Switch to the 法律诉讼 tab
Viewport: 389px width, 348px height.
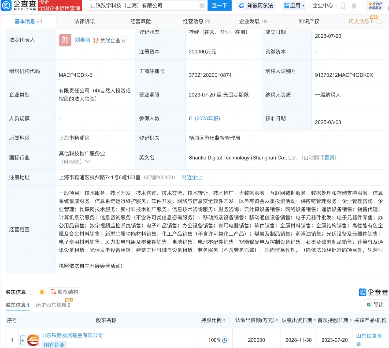coord(84,21)
